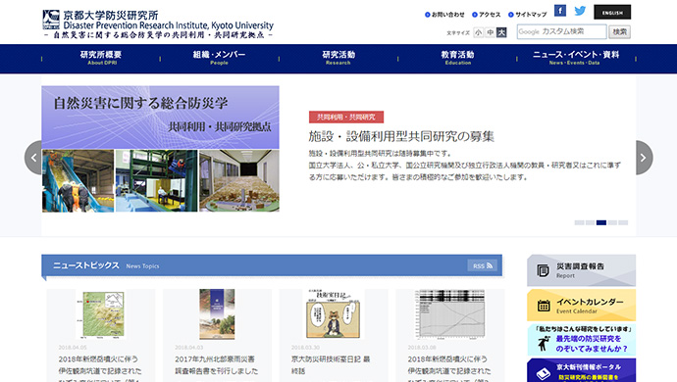Viewport: 677px width, 382px height.
Task: Open 教育活動 Education menu
Action: [457, 58]
